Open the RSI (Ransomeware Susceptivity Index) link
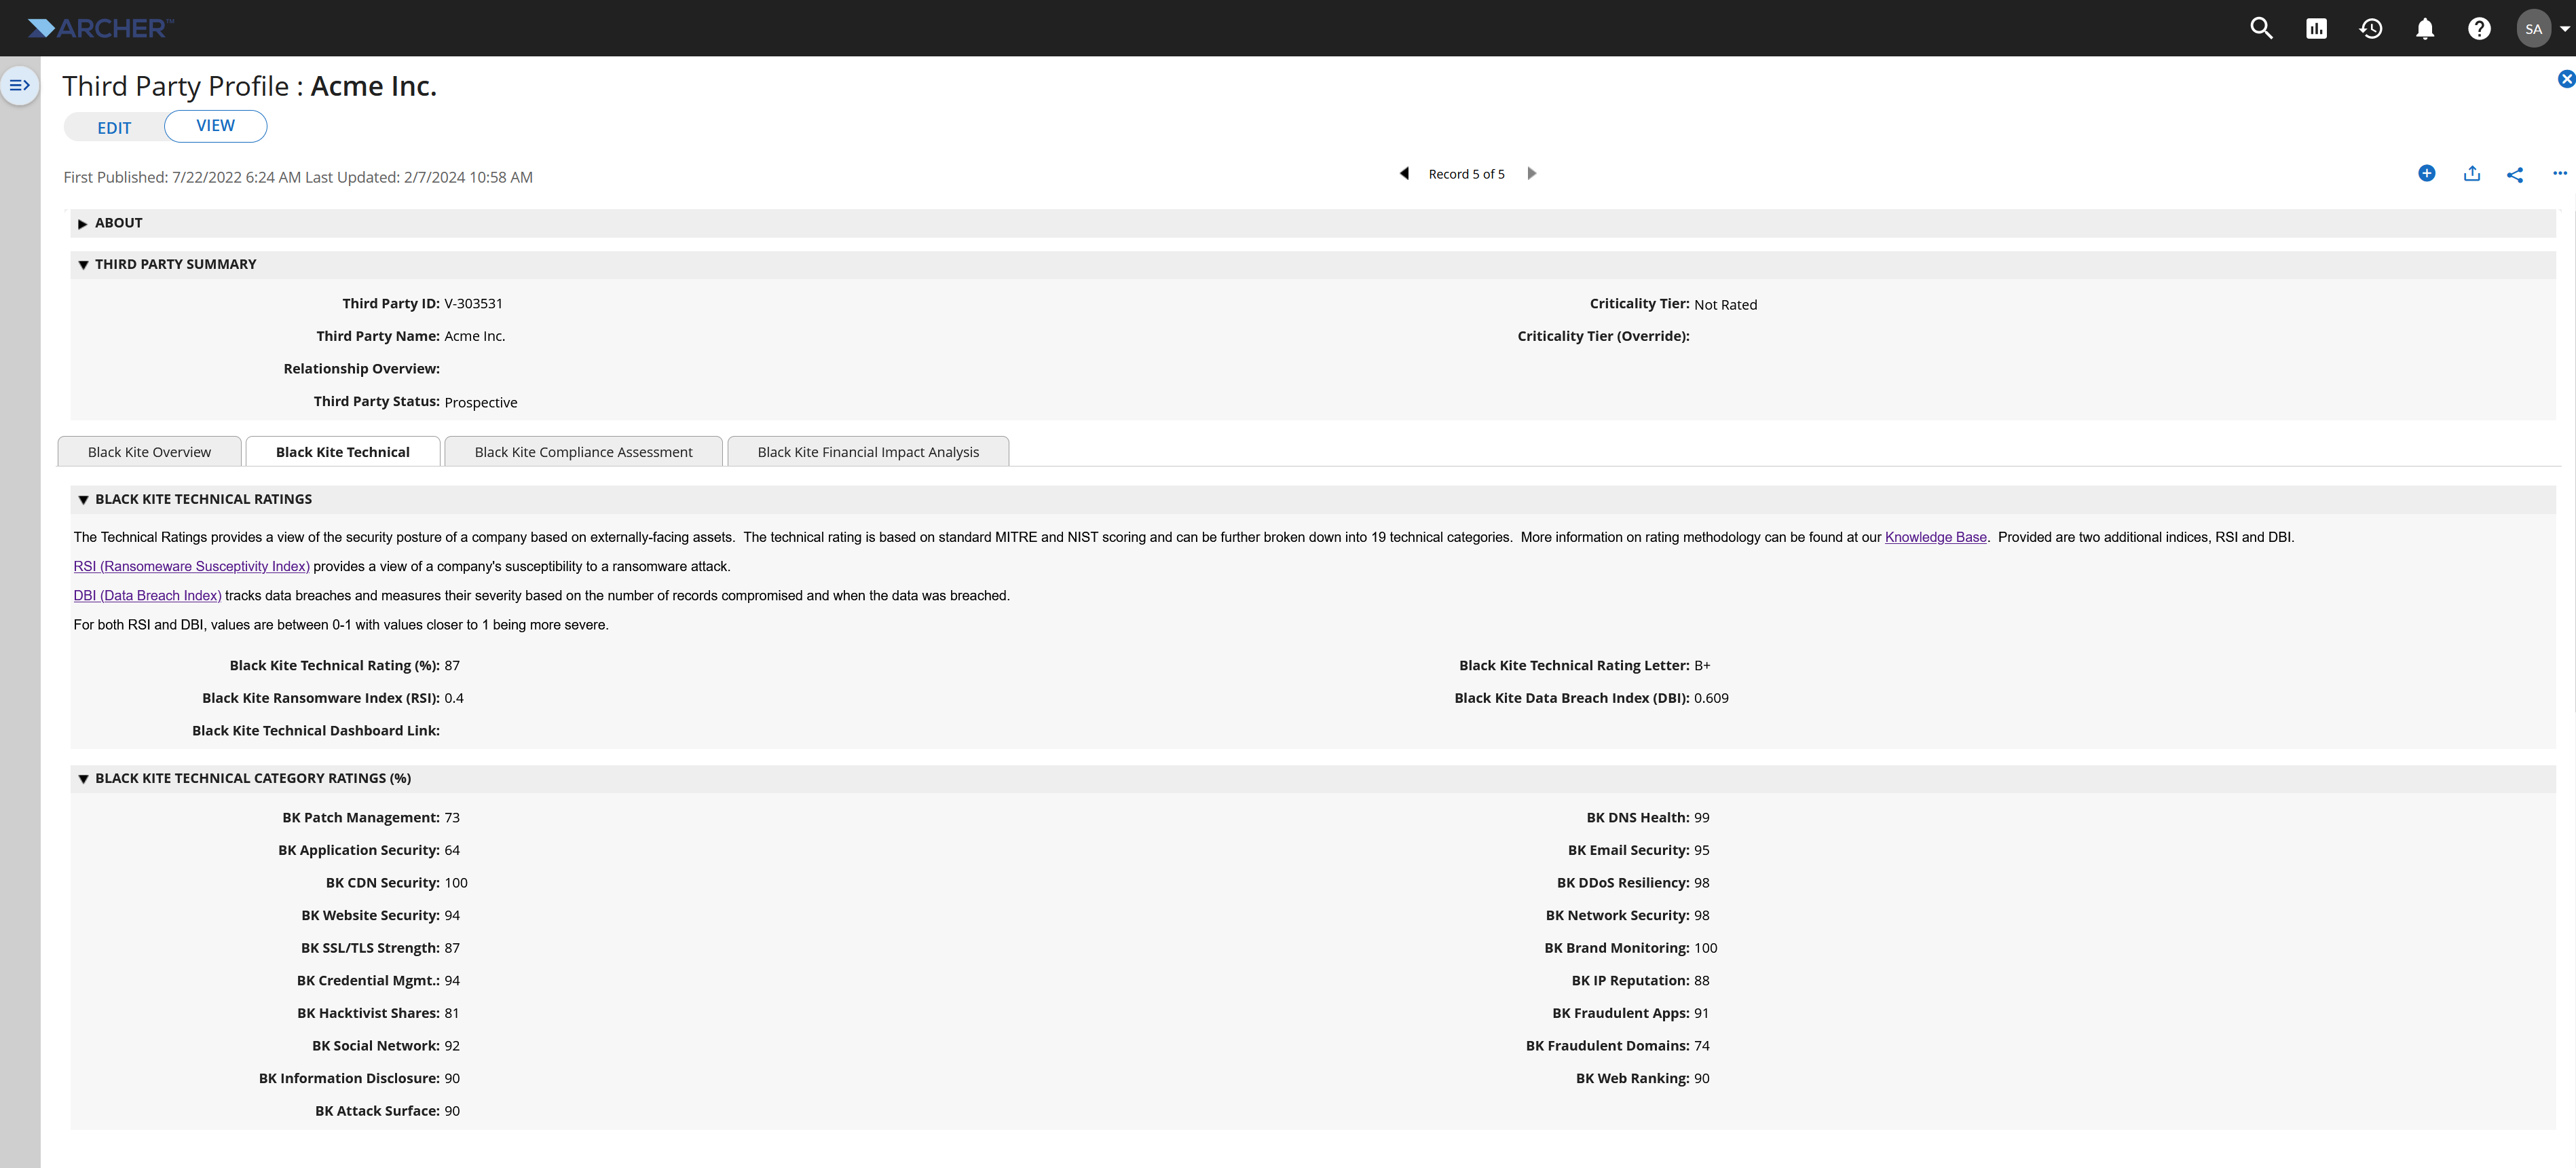 (191, 566)
